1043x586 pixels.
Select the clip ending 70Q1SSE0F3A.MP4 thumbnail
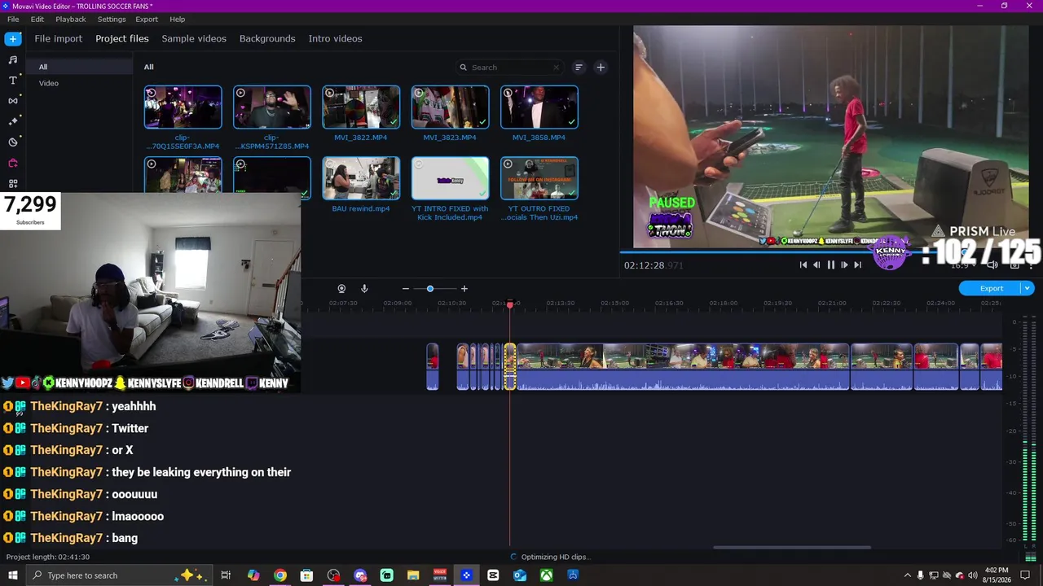point(183,107)
